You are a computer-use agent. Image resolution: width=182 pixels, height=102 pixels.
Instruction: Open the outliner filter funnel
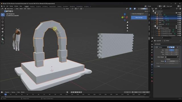coord(177,9)
